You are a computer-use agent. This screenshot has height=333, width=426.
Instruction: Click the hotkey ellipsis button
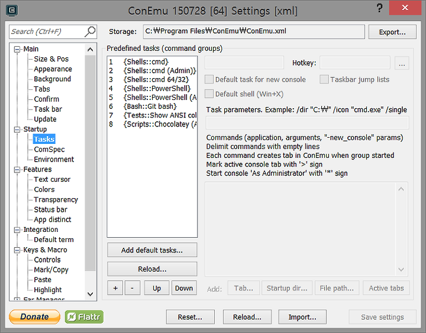pos(402,63)
